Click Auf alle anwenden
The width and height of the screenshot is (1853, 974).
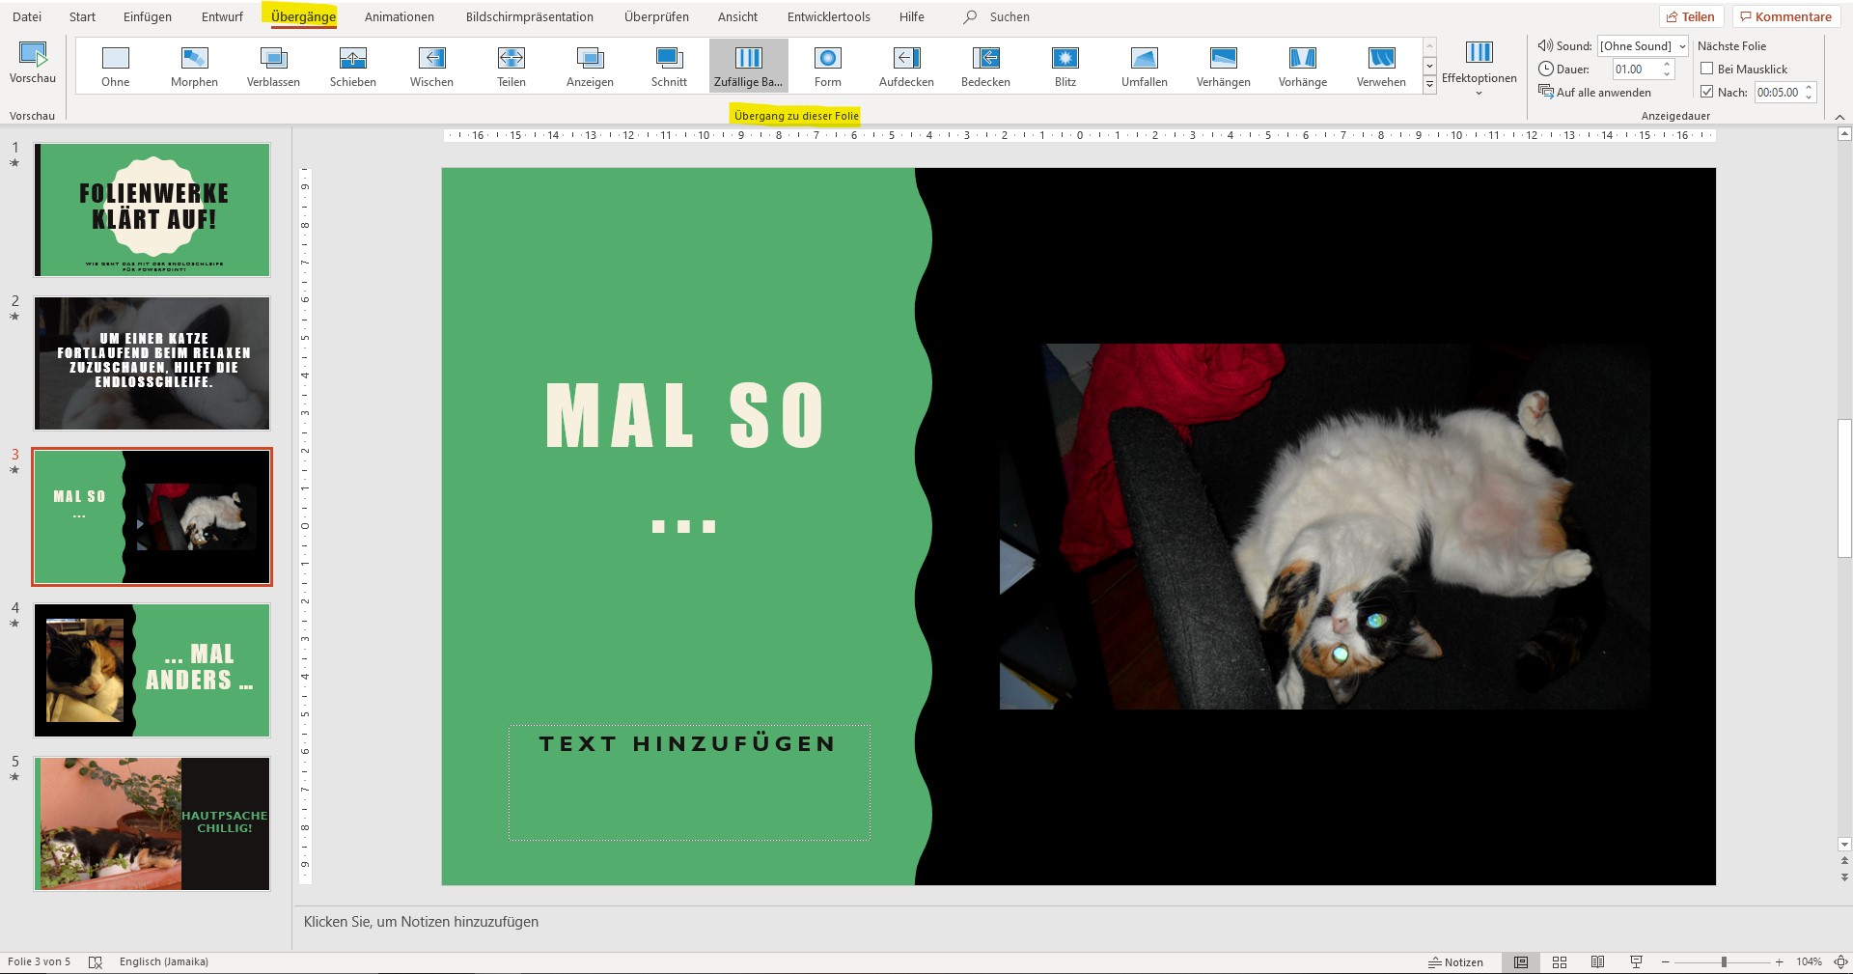pos(1595,92)
